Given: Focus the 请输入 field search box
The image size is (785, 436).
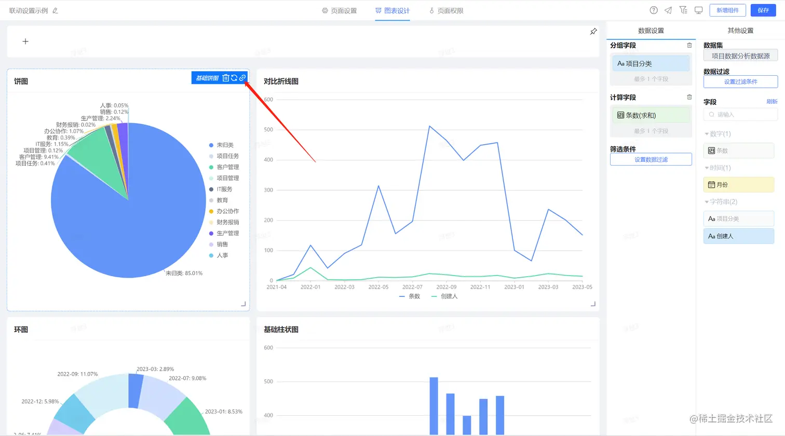Looking at the screenshot, I should (x=740, y=115).
